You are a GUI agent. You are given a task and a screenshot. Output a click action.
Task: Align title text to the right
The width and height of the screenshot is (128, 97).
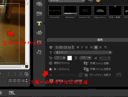point(100,47)
